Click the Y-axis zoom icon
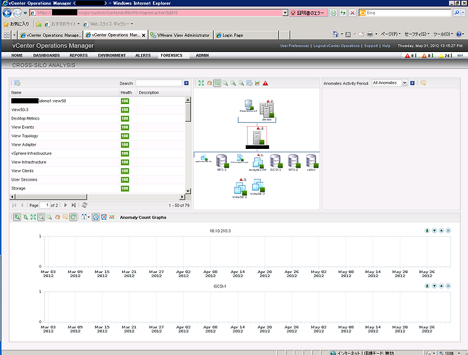Screen dimensions: 468x355 tap(25, 217)
